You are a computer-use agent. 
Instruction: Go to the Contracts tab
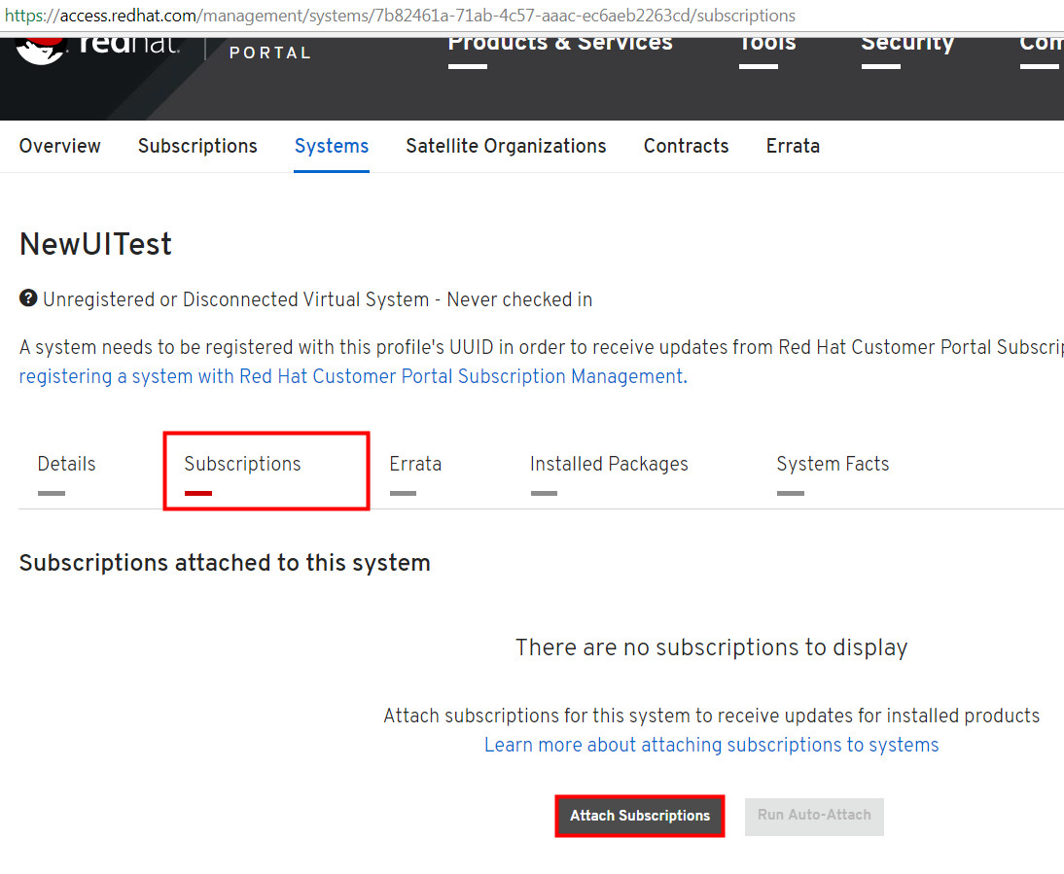coord(686,146)
